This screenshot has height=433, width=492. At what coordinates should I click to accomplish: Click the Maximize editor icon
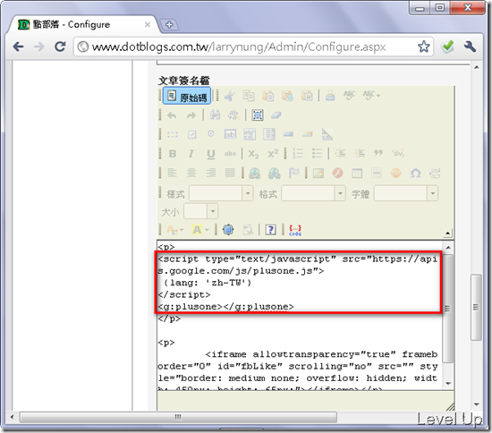pyautogui.click(x=228, y=230)
